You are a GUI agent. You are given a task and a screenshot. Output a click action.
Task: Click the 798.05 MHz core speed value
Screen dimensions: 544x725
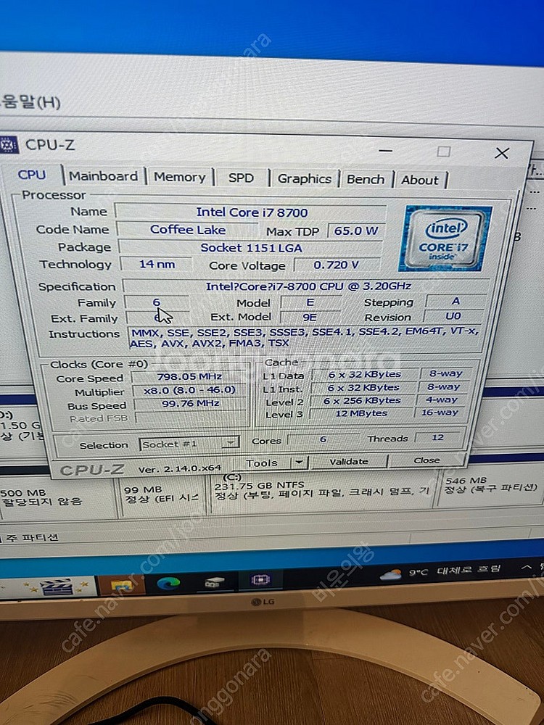pos(189,377)
